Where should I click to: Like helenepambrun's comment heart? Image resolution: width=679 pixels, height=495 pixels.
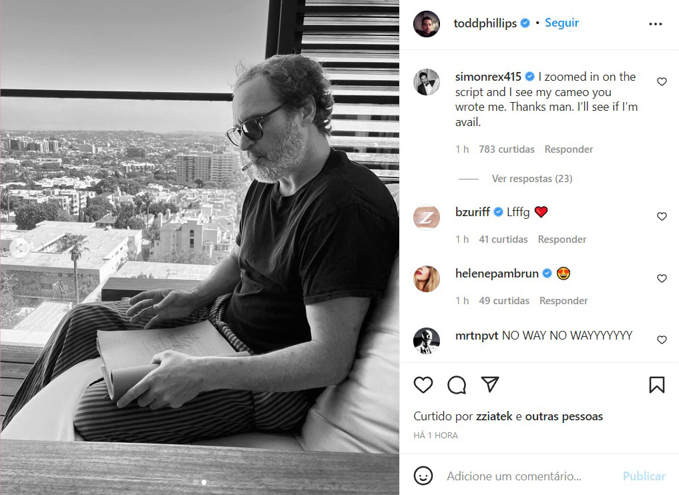(x=662, y=278)
